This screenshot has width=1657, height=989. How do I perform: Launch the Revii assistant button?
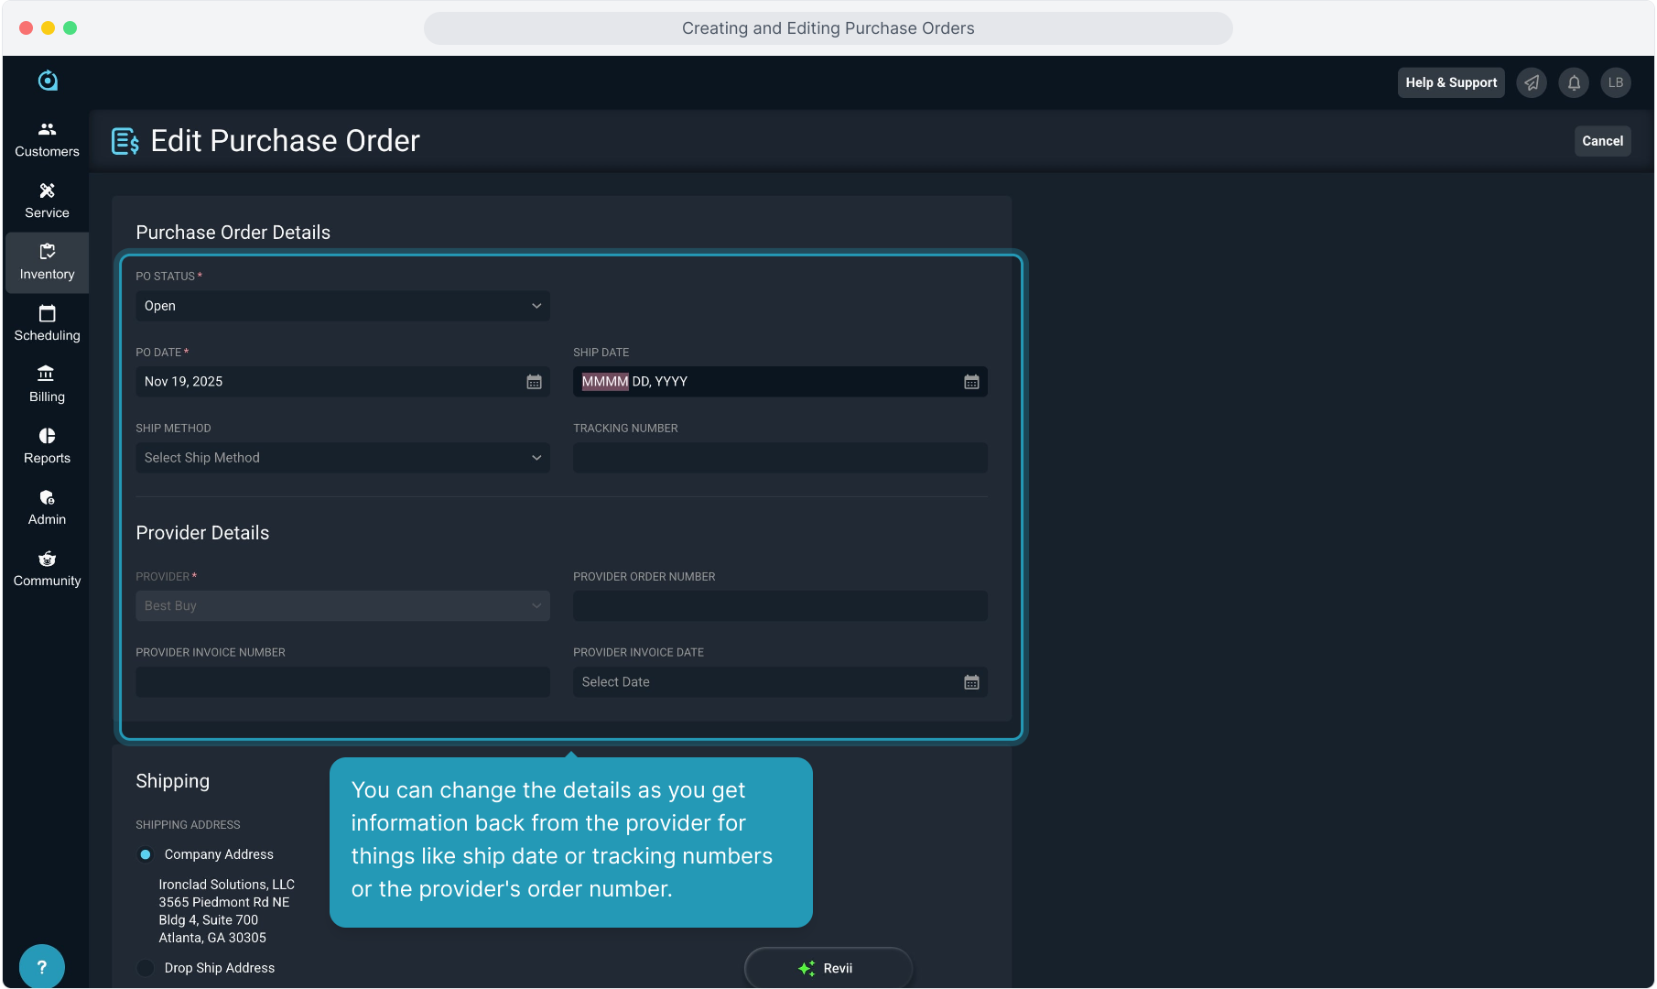pos(828,968)
